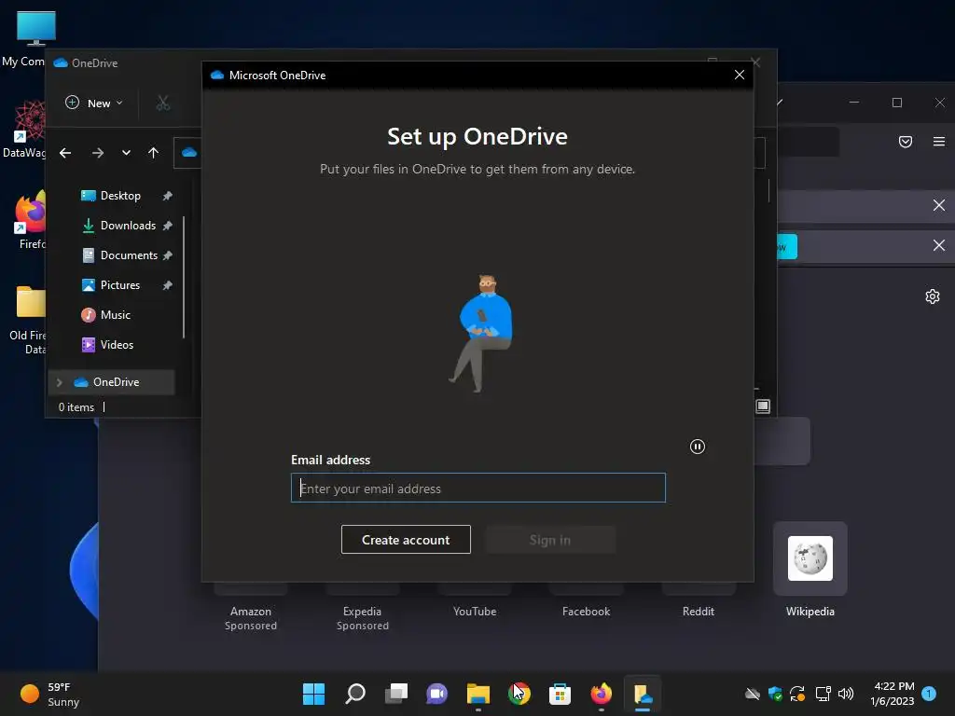Open Microsoft Store from the taskbar
The height and width of the screenshot is (716, 955).
560,694
